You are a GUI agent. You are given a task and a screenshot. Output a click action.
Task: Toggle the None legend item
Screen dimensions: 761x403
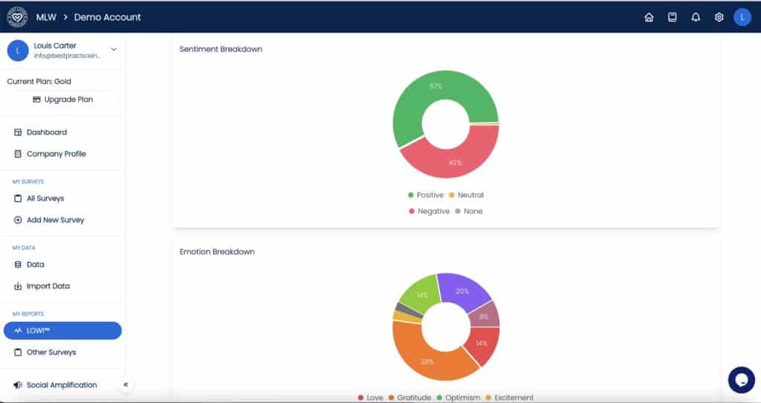(x=468, y=211)
